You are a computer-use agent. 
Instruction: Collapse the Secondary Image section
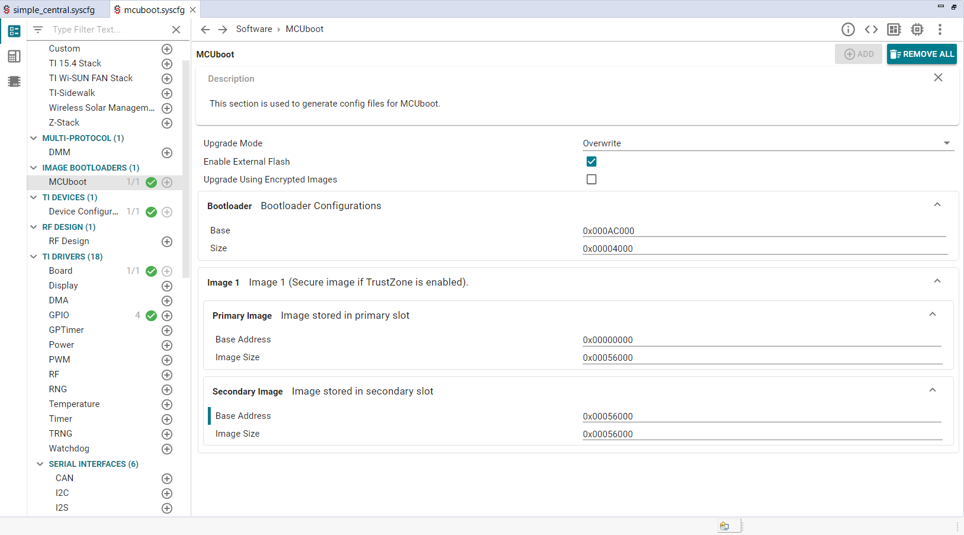point(932,390)
